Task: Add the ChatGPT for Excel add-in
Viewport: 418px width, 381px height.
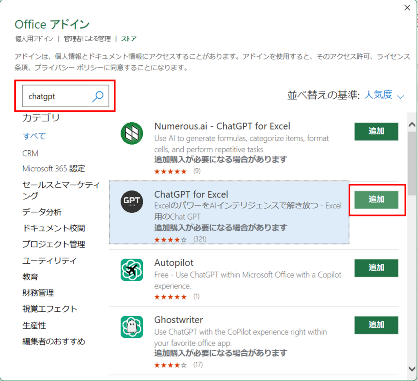Action: pos(376,200)
